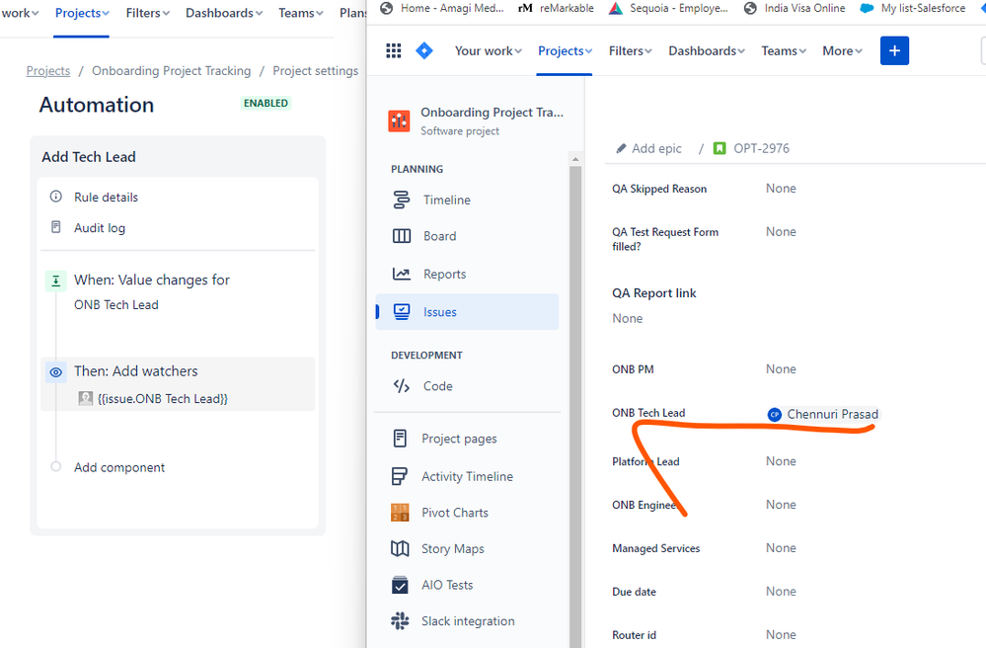986x648 pixels.
Task: Click Add Tech Lead rule title
Action: tap(89, 157)
